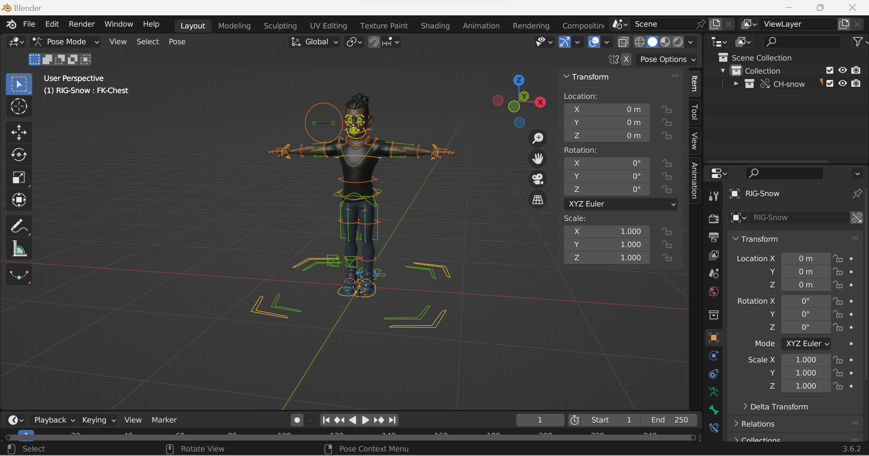Toggle X-Ray display button
Screen dimensions: 869x456
(623, 42)
